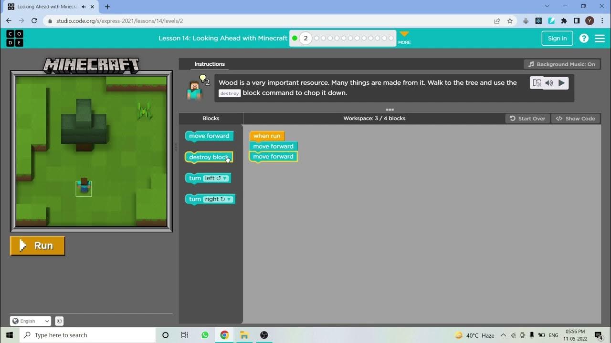The width and height of the screenshot is (611, 343).
Task: Open WhatsApp from the taskbar
Action: pyautogui.click(x=205, y=335)
